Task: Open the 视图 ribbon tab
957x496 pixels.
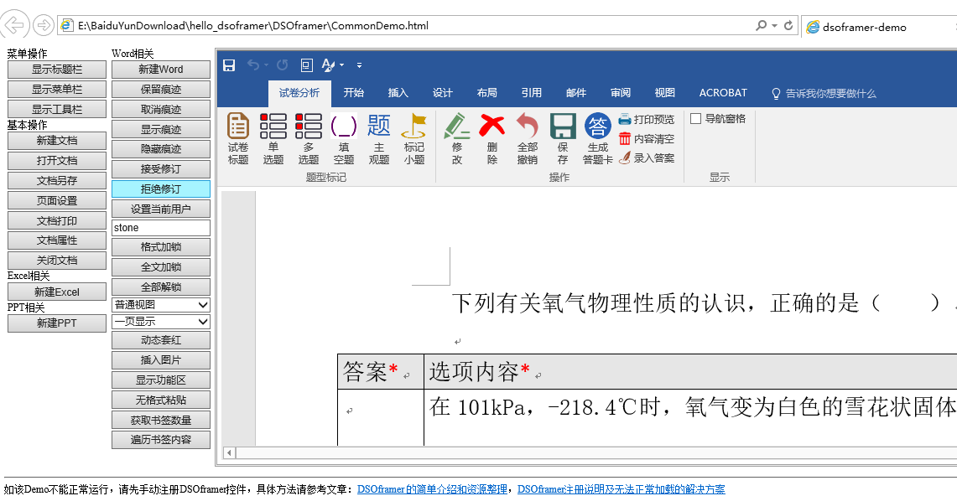Action: coord(664,93)
